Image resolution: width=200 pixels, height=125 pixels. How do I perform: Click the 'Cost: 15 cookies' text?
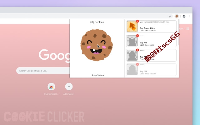click(147, 45)
